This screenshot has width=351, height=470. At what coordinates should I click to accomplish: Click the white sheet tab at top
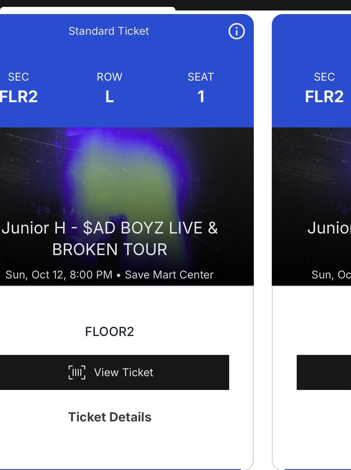click(87, 10)
